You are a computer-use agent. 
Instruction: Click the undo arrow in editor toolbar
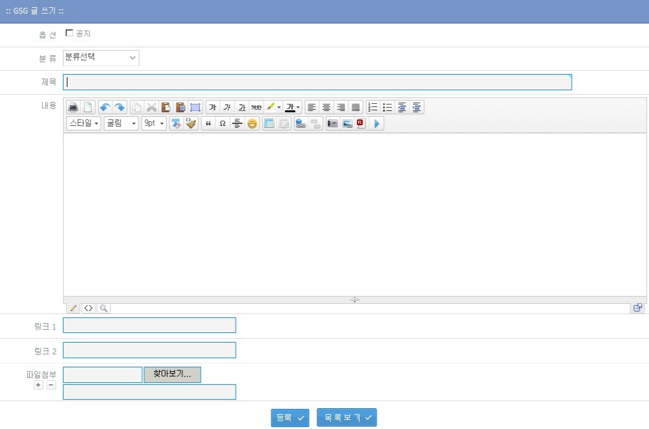[105, 107]
